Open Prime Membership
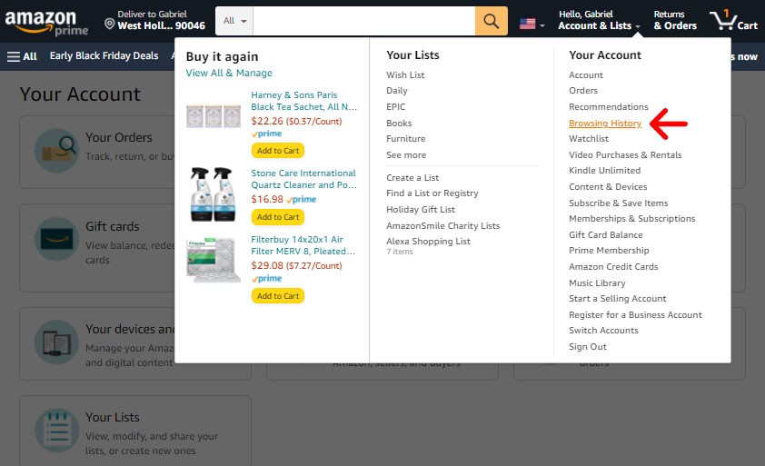Viewport: 765px width, 466px height. point(609,251)
